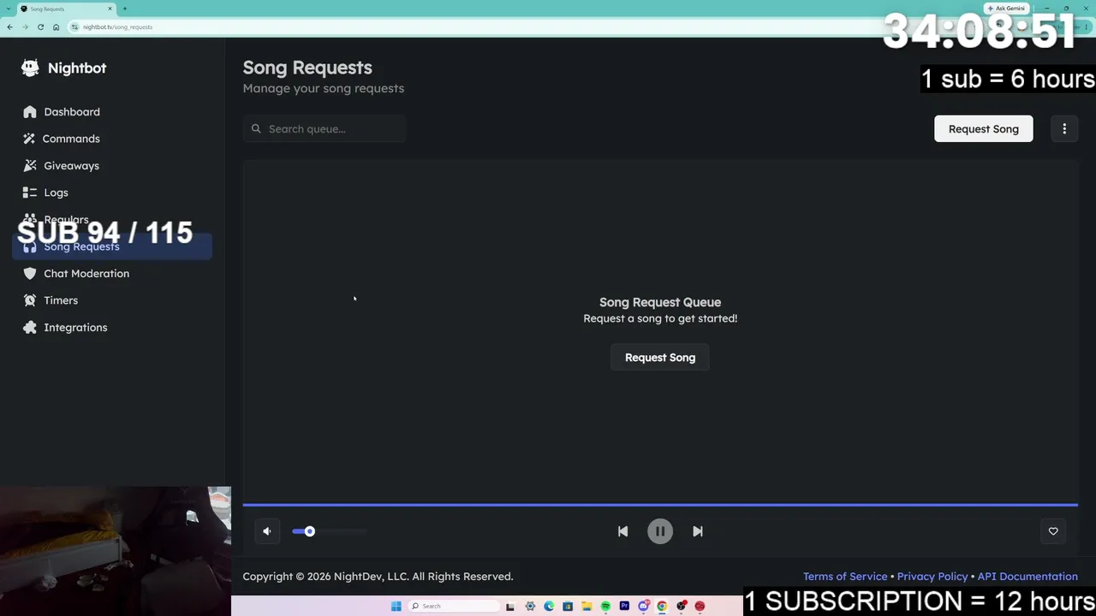Open Spotify from the taskbar

point(605,607)
